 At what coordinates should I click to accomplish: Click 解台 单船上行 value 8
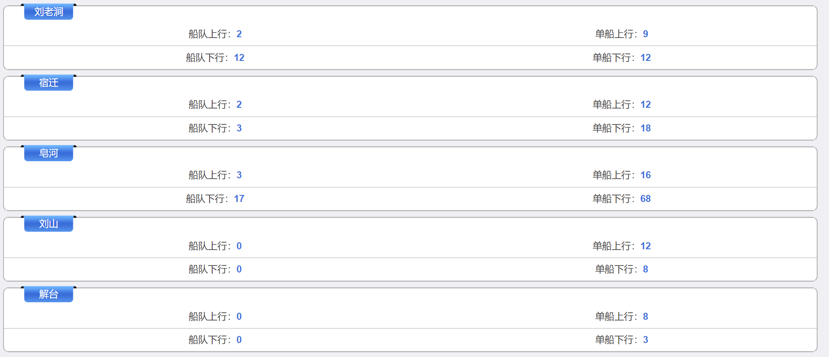(x=645, y=317)
